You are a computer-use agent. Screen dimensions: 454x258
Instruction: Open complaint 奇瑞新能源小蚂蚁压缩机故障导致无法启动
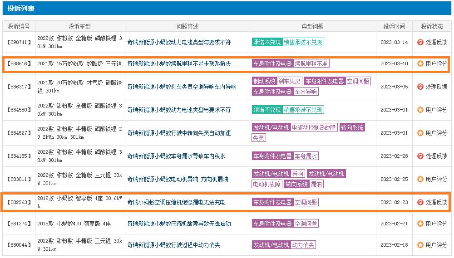pyautogui.click(x=179, y=224)
